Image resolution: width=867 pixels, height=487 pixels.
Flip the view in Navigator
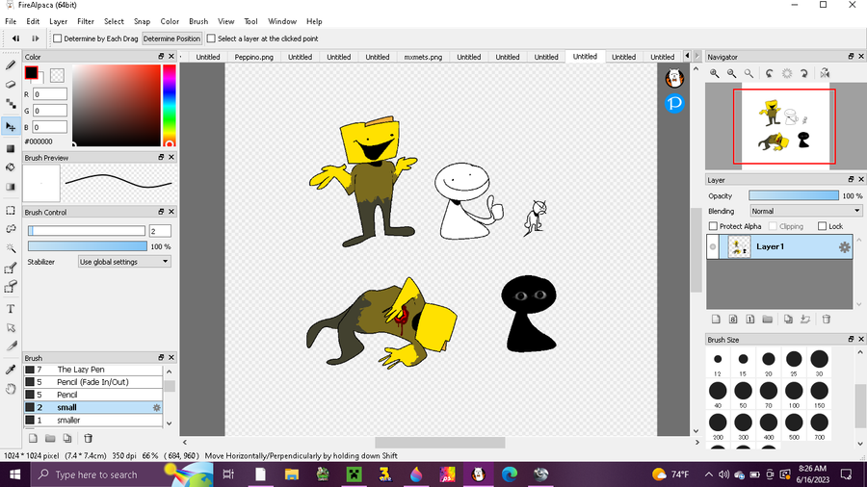pyautogui.click(x=825, y=73)
